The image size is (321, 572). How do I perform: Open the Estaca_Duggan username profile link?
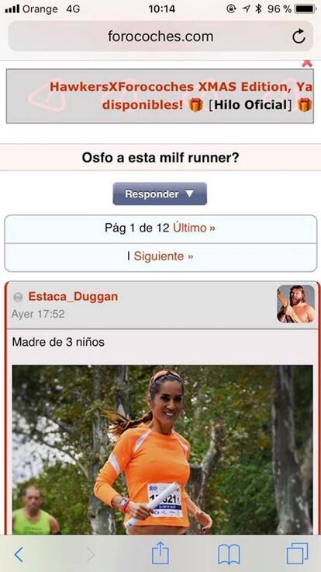[x=73, y=297]
